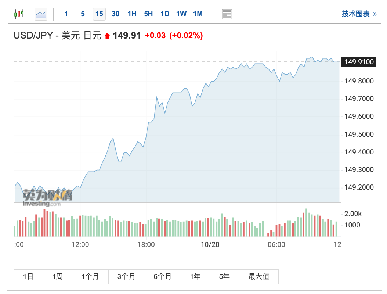Click the 最大值 range button
Screen dimensions: 387x294
point(259,277)
